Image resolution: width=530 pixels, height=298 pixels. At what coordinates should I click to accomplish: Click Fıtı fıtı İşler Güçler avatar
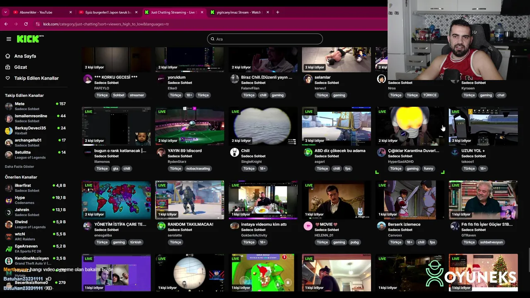pyautogui.click(x=455, y=226)
